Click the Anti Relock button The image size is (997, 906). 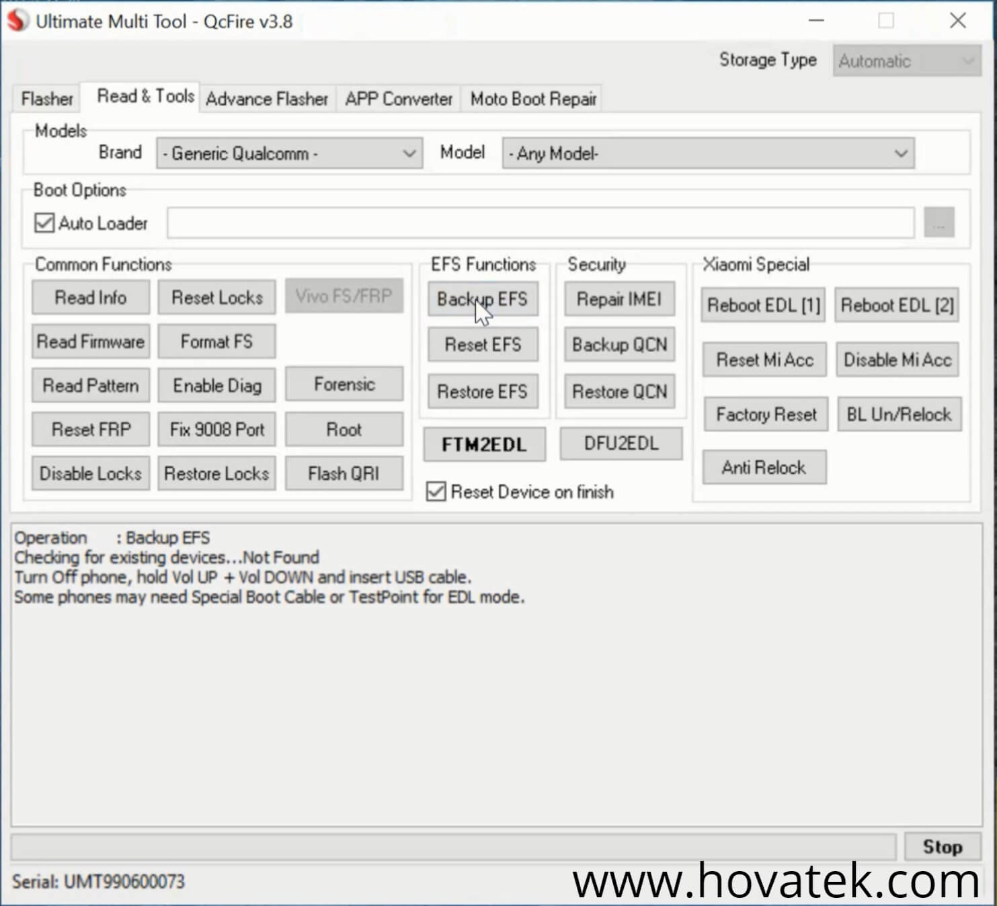click(x=764, y=467)
